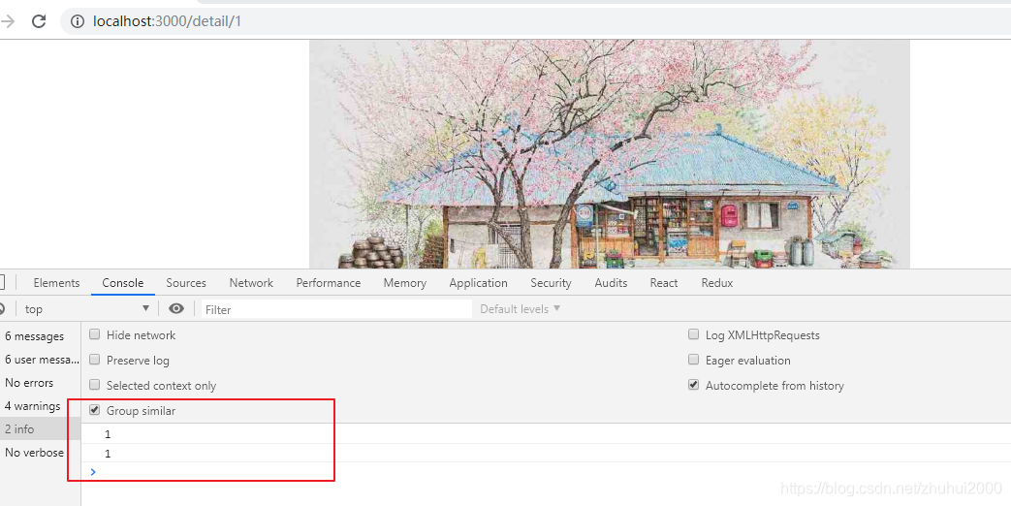Open the top context dropdown
The width and height of the screenshot is (1011, 506).
[86, 309]
